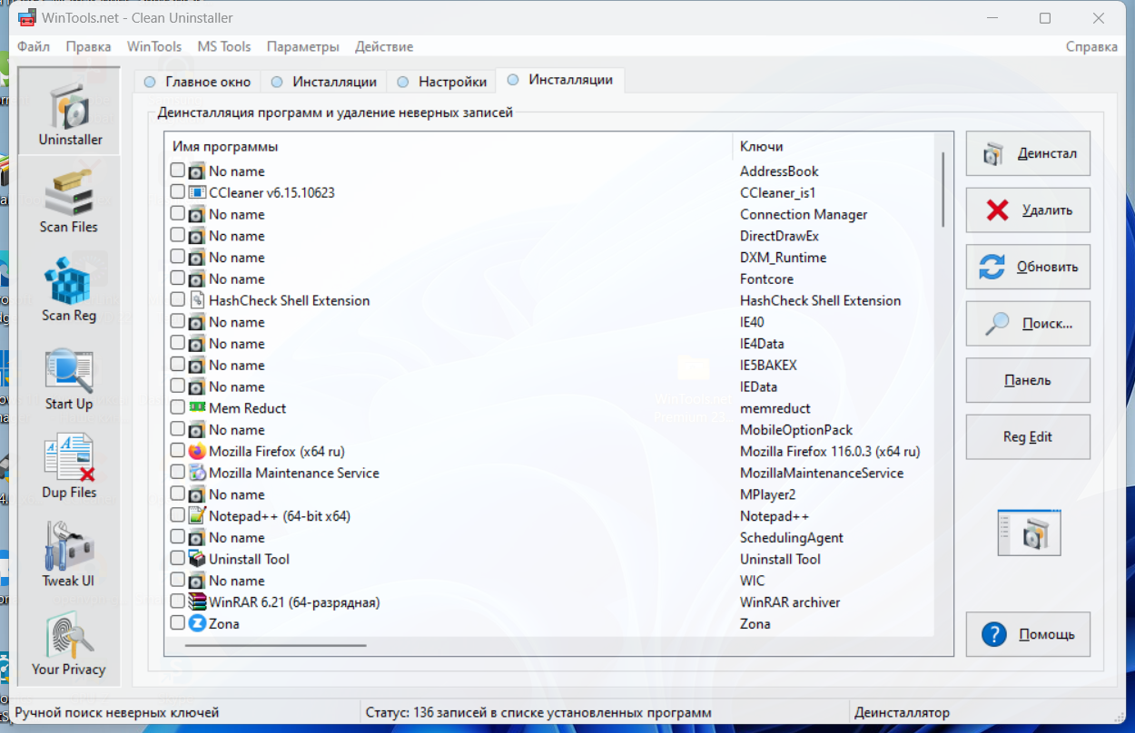Click the WinTools.net title bar icon
Screen dimensions: 1135x733
(x=27, y=17)
